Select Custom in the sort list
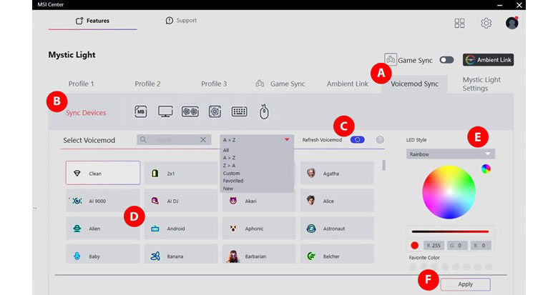The width and height of the screenshot is (558, 295). [231, 173]
